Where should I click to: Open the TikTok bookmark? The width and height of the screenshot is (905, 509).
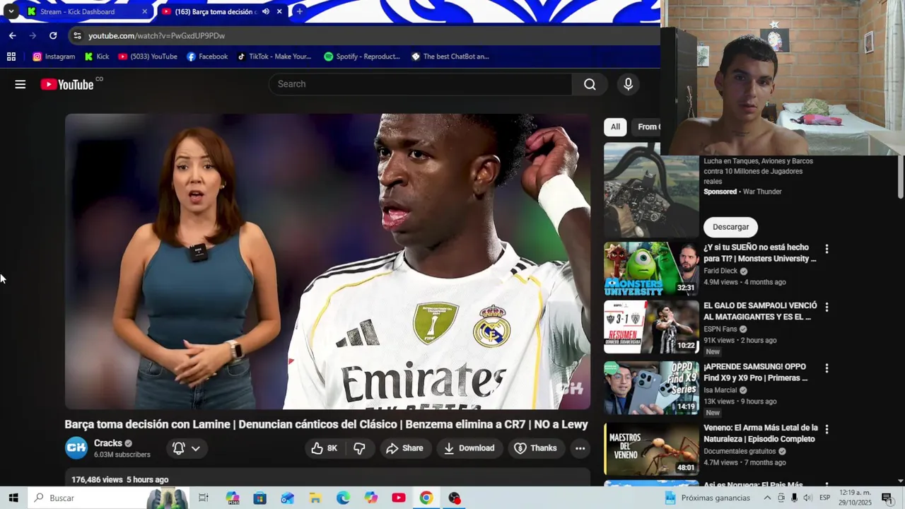274,57
